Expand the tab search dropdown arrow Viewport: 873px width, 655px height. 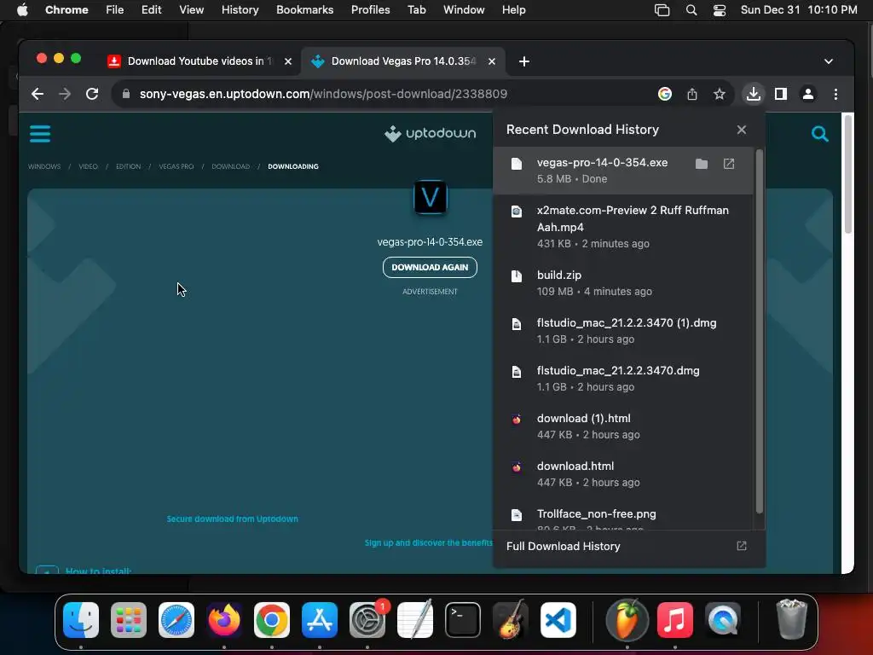pyautogui.click(x=829, y=61)
